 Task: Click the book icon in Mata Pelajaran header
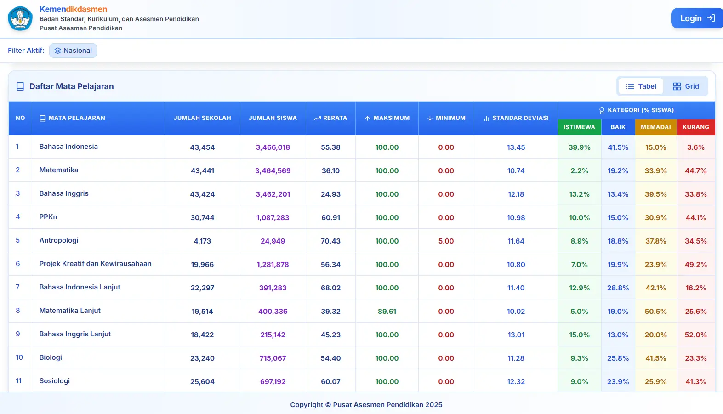[43, 118]
